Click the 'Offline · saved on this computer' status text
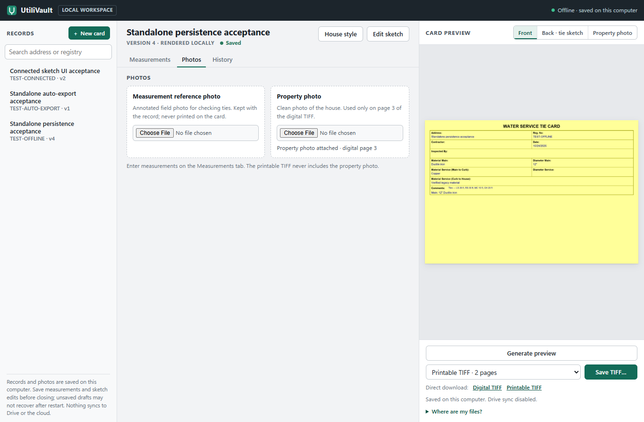The image size is (644, 422). coord(597,10)
